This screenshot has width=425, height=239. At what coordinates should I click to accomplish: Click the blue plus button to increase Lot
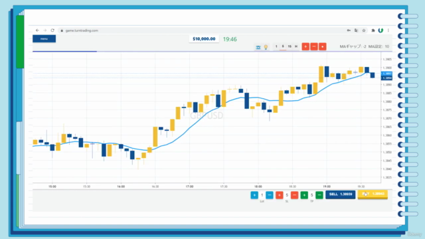point(254,195)
